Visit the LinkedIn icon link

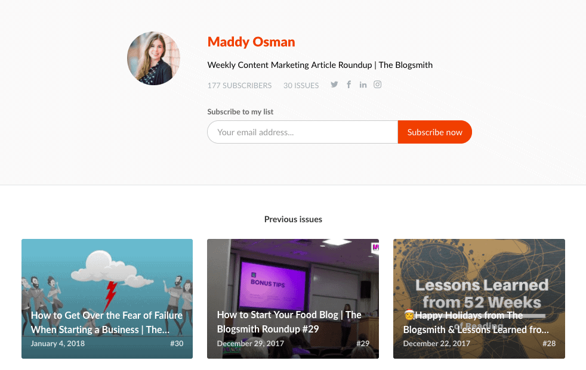pyautogui.click(x=363, y=85)
